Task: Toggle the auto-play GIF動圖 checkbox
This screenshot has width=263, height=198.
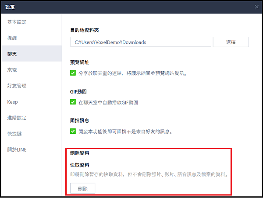Action: click(x=73, y=102)
